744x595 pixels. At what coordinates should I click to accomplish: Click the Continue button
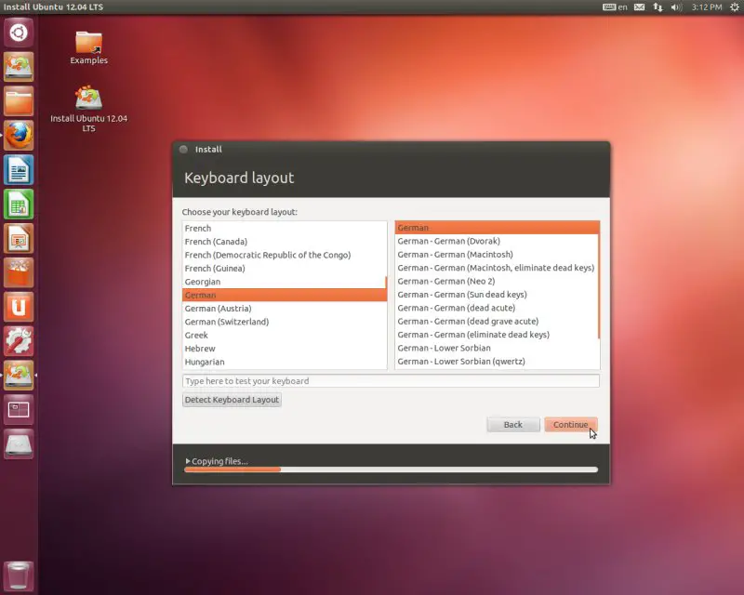coord(571,425)
